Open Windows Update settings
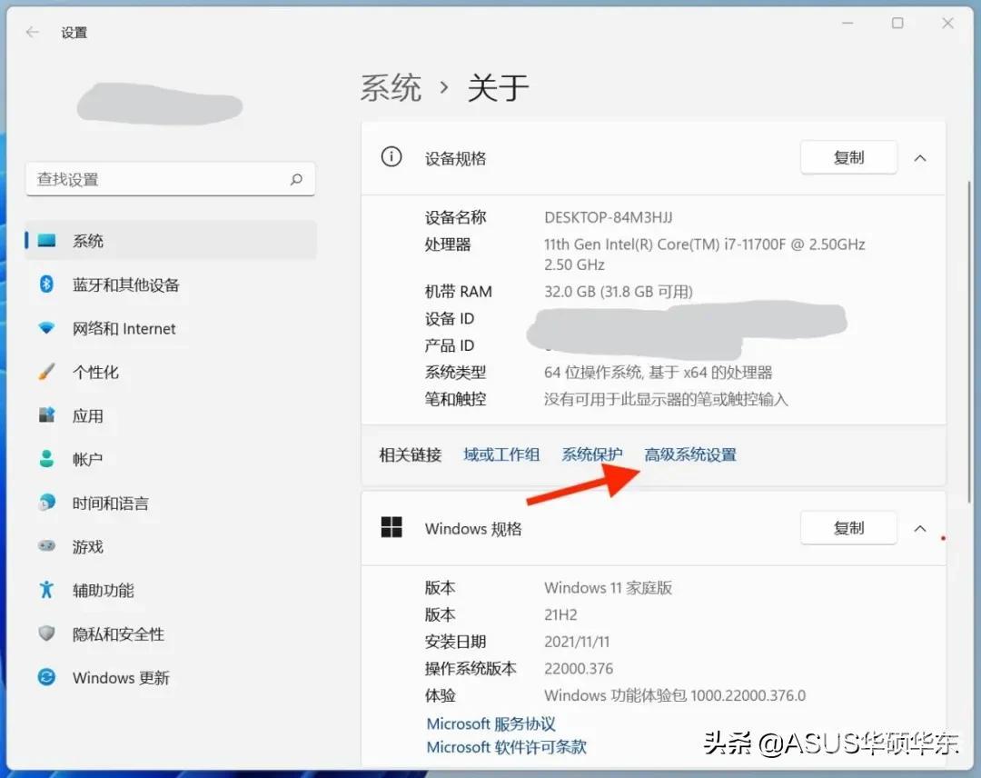 tap(120, 678)
